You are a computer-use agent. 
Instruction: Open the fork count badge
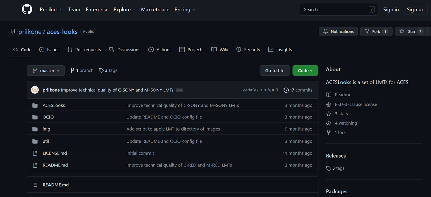(x=385, y=32)
